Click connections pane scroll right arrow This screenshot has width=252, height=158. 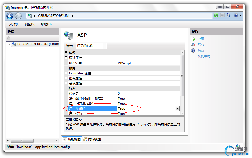pyautogui.click(x=57, y=140)
